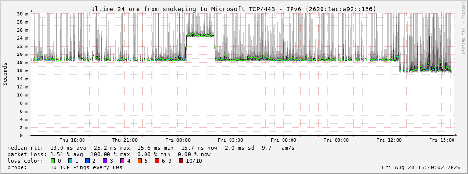This screenshot has height=174, width=468.
Task: Click the Fri 00:00 time axis label
Action: point(178,140)
